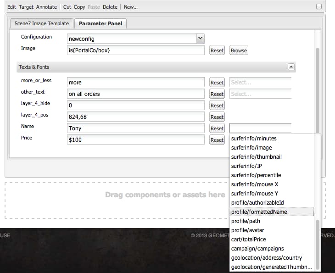Viewport: 335px width, 273px height.
Task: Choose surferinfo/minutes from the list
Action: (x=272, y=139)
